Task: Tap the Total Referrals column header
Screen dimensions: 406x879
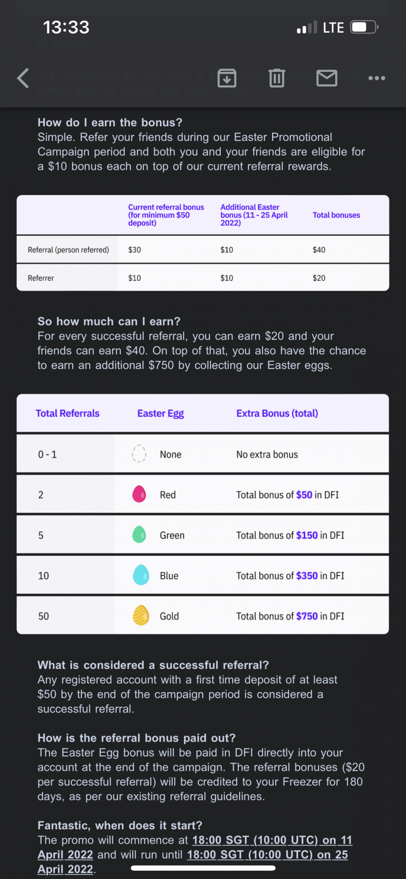Action: 68,413
